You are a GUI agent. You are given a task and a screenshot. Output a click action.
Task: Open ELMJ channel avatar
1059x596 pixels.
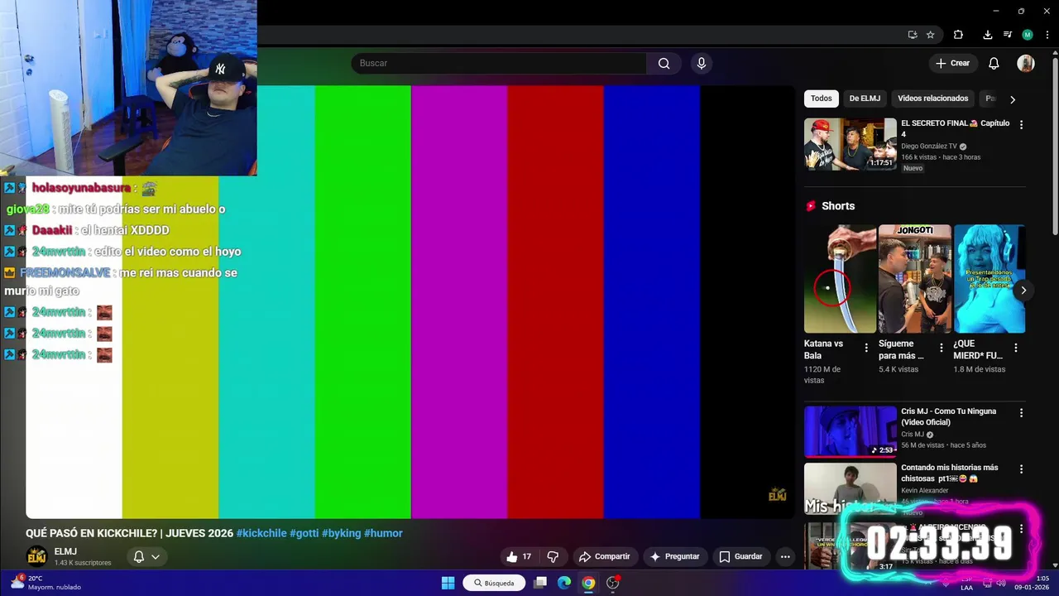click(36, 556)
